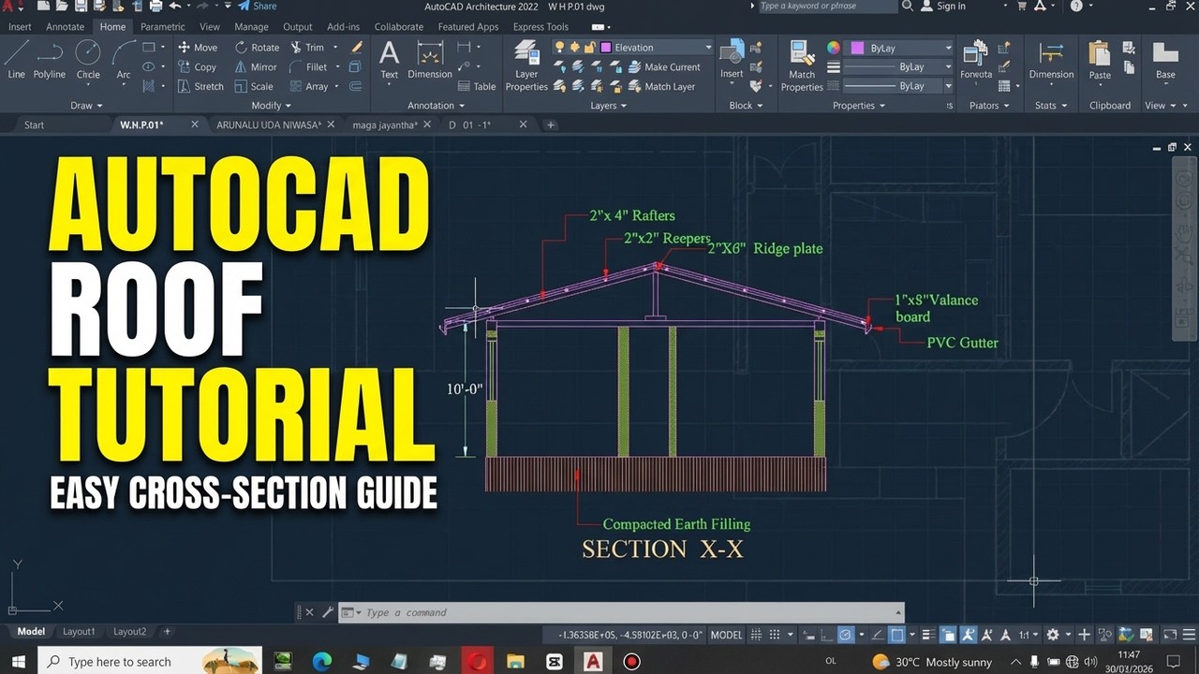The height and width of the screenshot is (674, 1199).
Task: Click the Copy tool in Modify
Action: tap(198, 67)
